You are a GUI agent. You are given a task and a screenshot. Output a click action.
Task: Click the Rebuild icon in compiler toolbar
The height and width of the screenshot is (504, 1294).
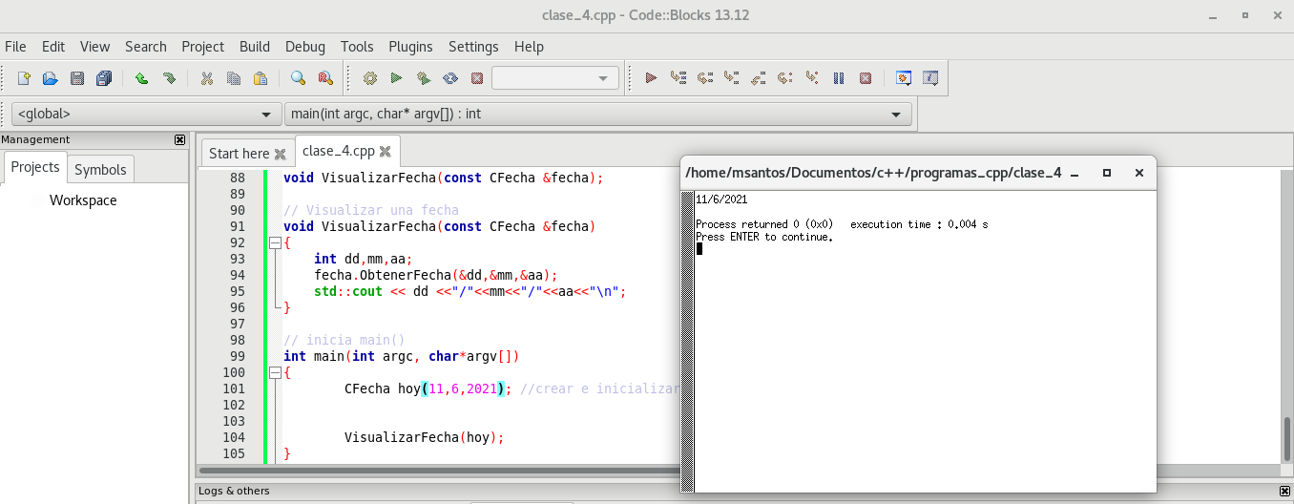coord(449,78)
